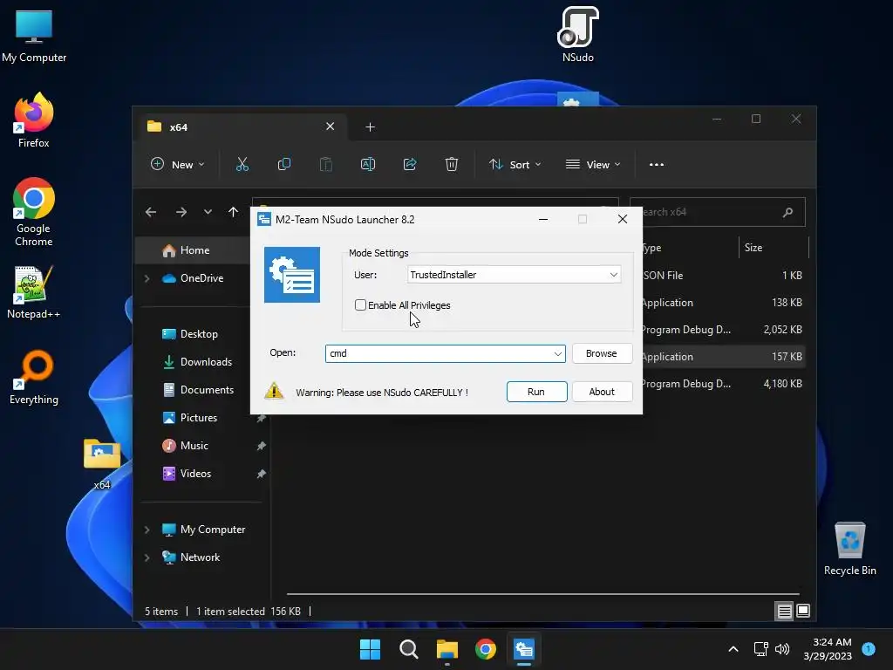Switch to large thumbnails view icon
This screenshot has width=893, height=670.
point(803,612)
